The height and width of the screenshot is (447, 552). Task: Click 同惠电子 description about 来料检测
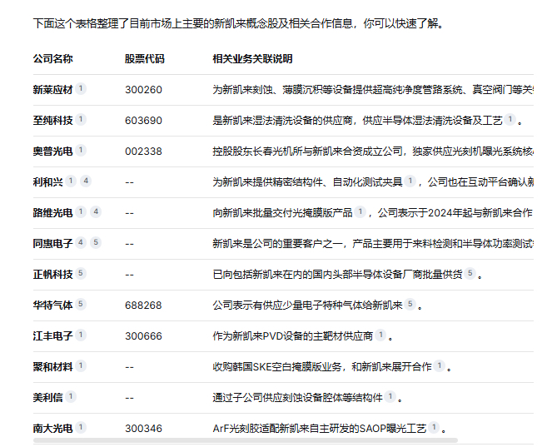[x=373, y=244]
